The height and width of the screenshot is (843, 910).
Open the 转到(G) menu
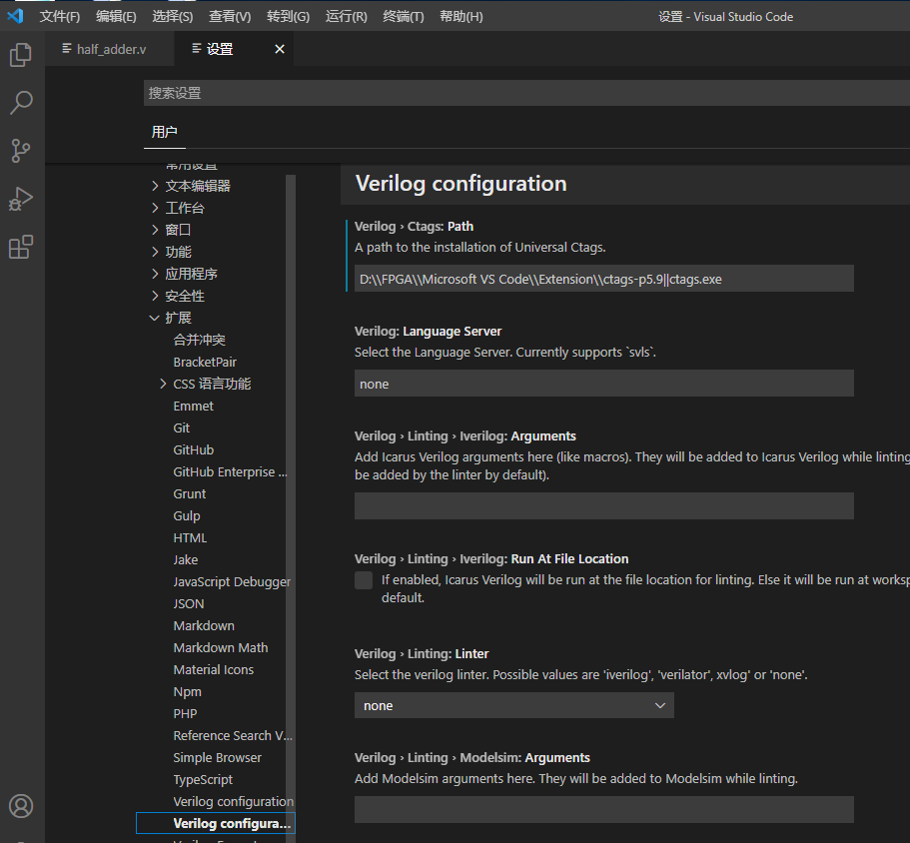[288, 16]
